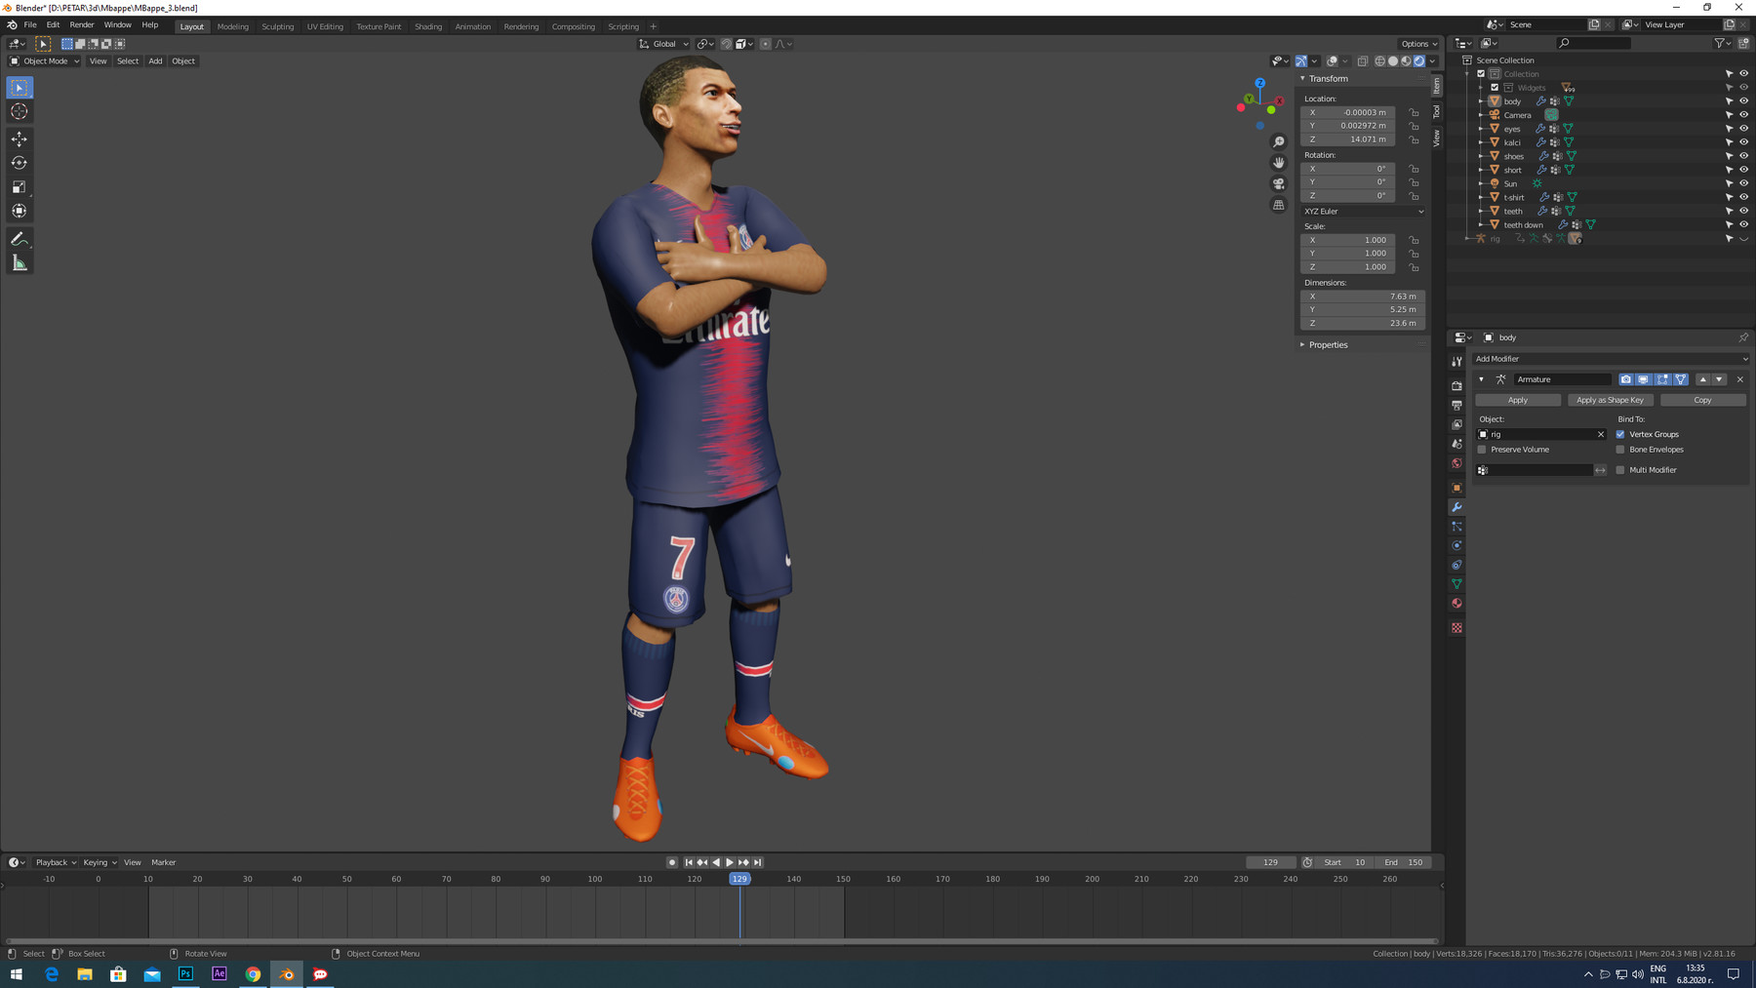This screenshot has height=988, width=1756.
Task: Toggle camera view using the camera icon
Action: 1276,183
